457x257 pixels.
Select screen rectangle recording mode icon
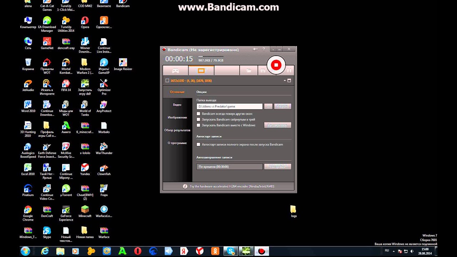[x=201, y=71]
